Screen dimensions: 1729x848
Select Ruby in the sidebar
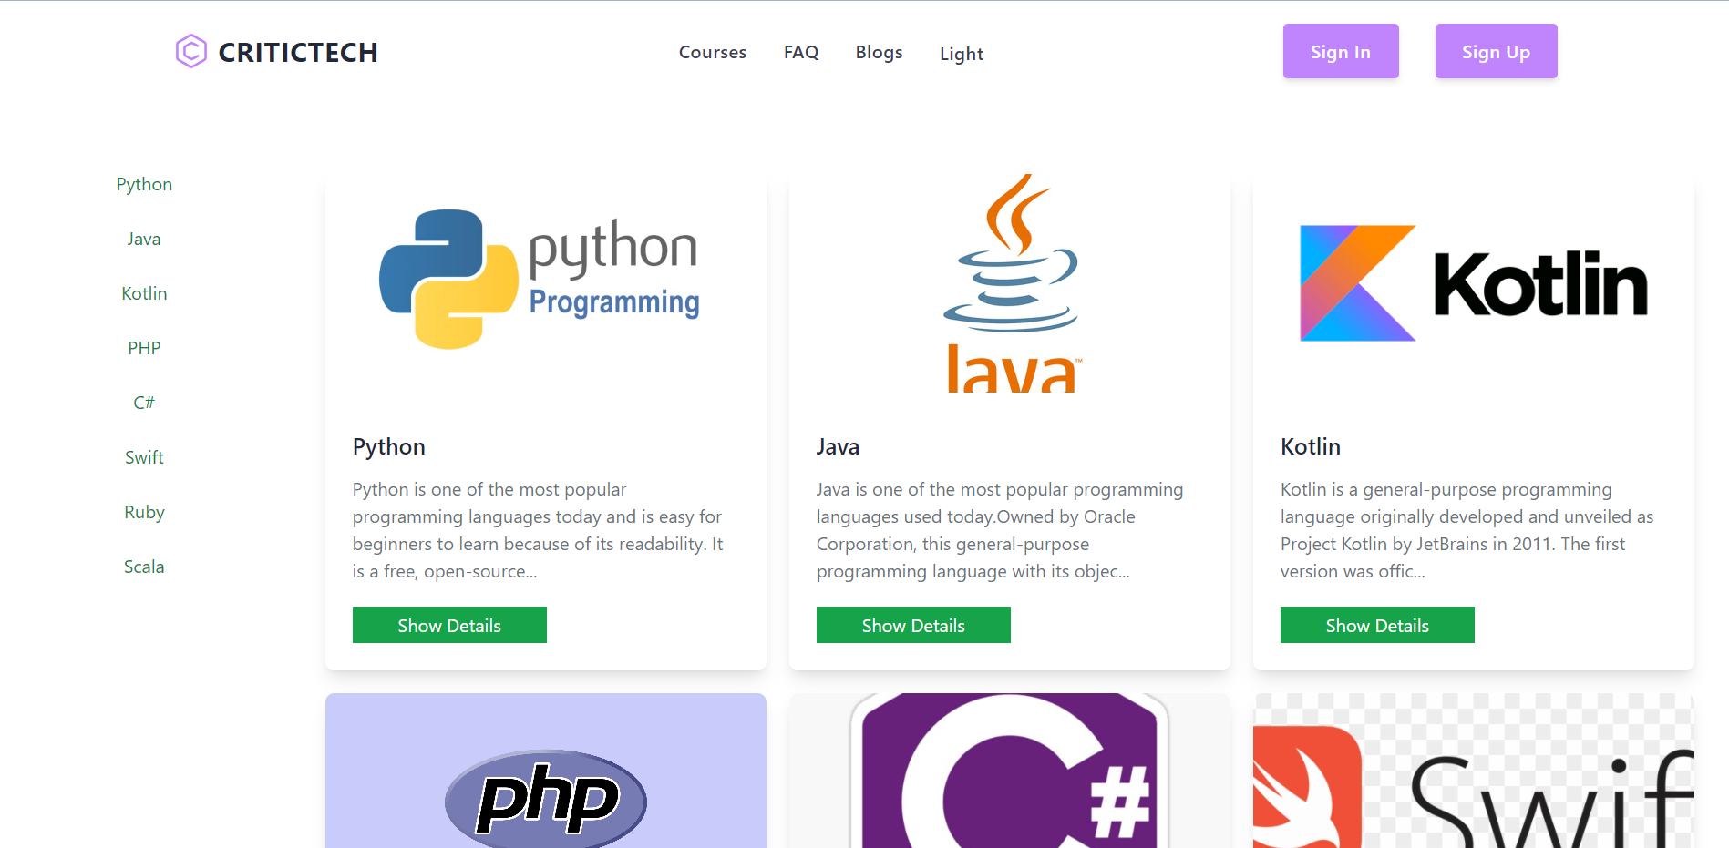(x=144, y=512)
